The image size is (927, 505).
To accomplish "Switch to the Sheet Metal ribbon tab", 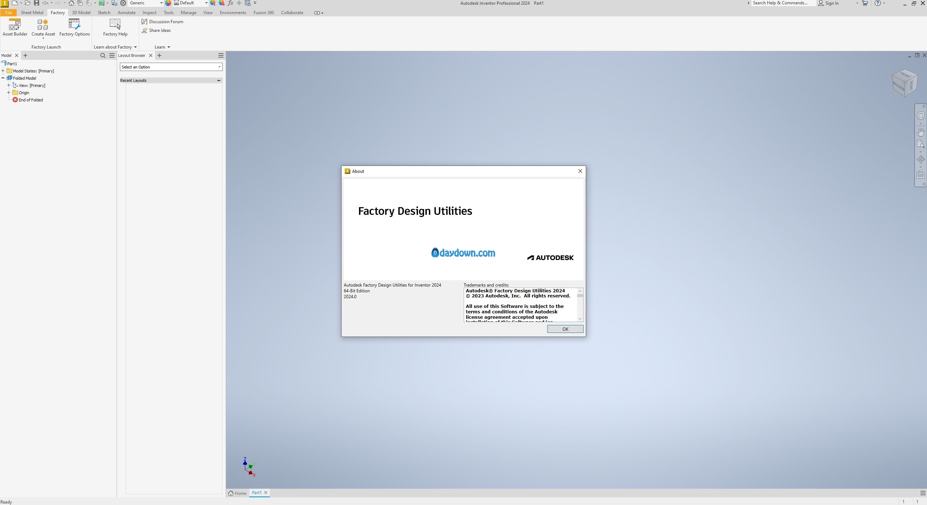I will coord(32,12).
